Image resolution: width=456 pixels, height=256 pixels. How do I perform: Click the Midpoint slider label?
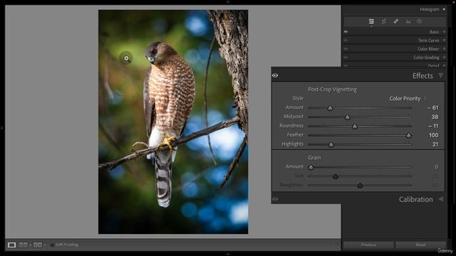pyautogui.click(x=294, y=117)
